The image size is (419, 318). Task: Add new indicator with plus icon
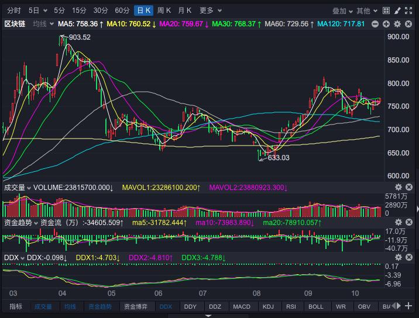pyautogui.click(x=408, y=306)
